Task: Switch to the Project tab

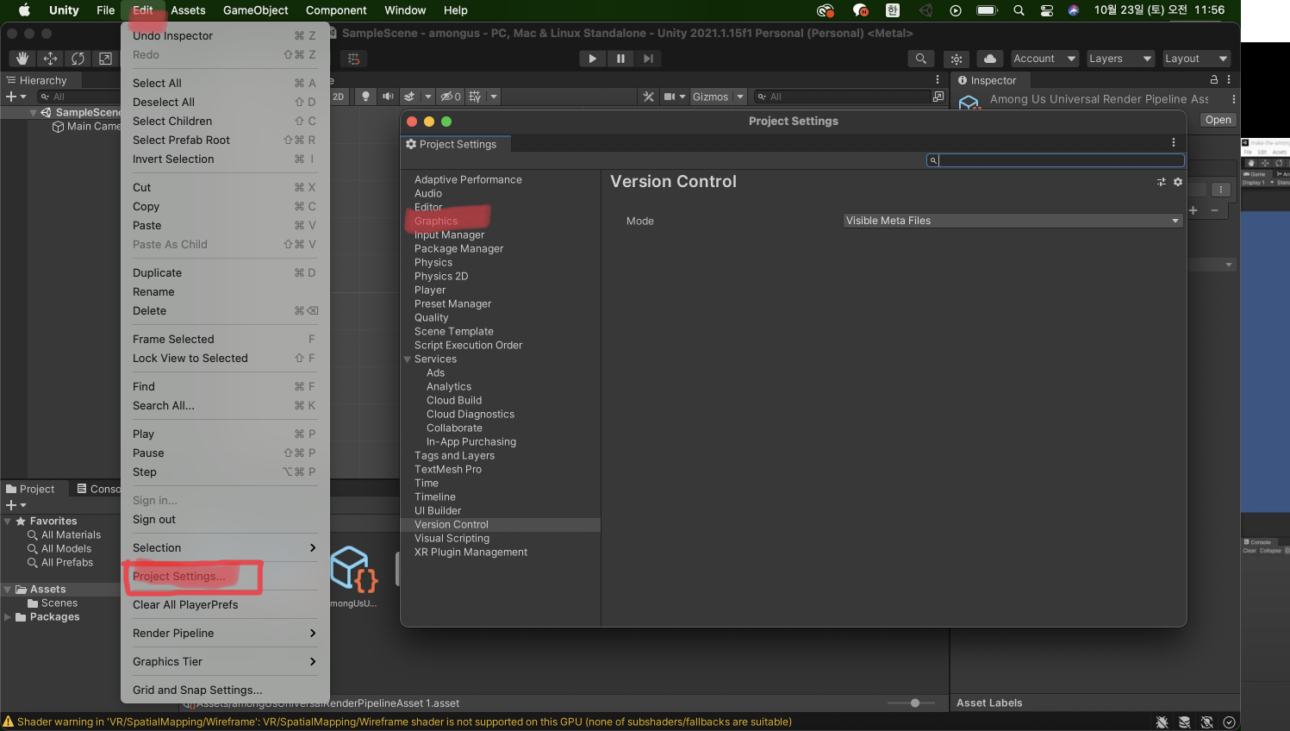Action: point(31,489)
